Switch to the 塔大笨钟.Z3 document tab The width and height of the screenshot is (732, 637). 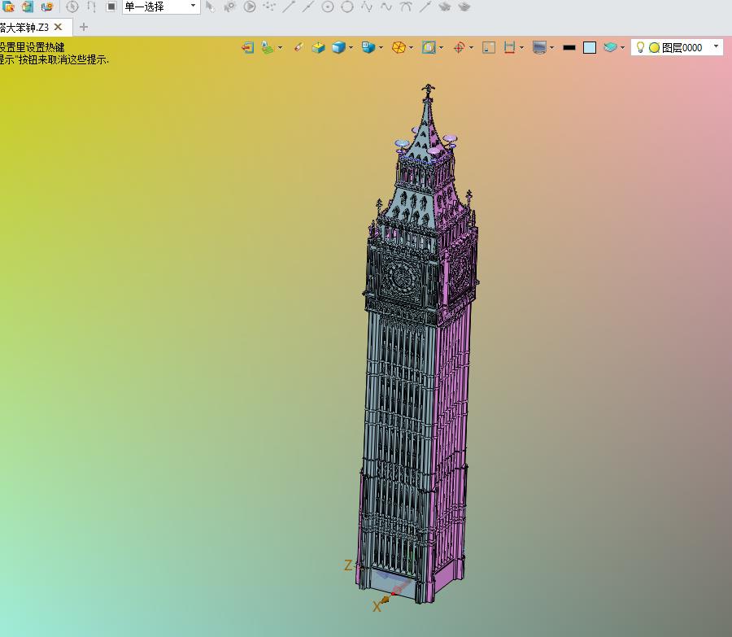[x=24, y=27]
